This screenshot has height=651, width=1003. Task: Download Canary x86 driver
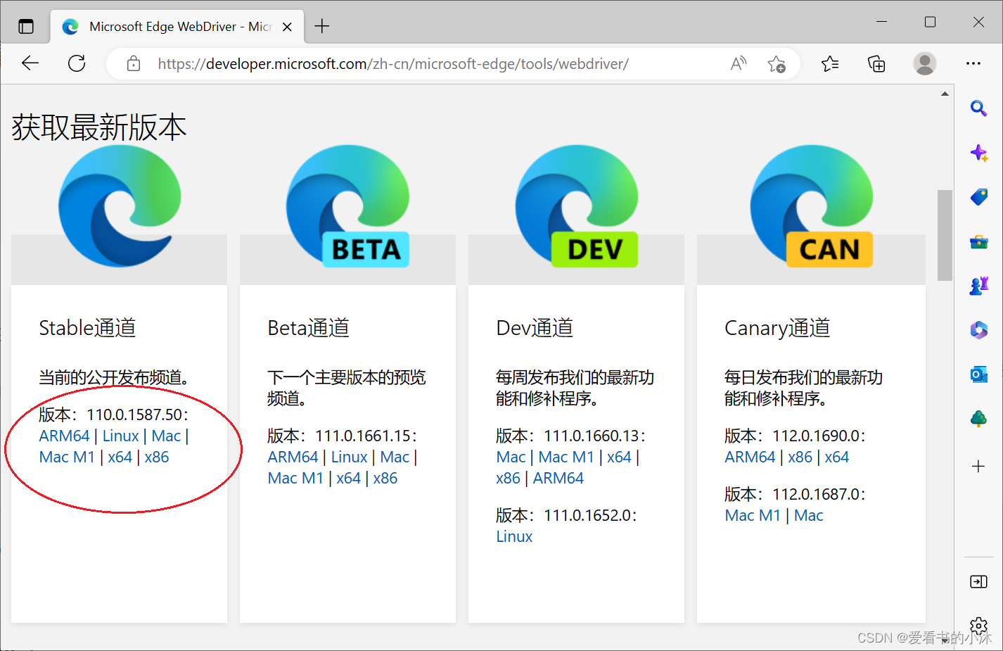tap(800, 457)
